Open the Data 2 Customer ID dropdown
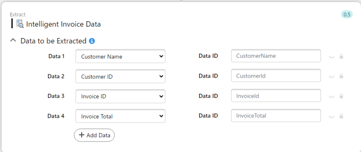Viewport: 361px width, 152px height. [x=120, y=76]
